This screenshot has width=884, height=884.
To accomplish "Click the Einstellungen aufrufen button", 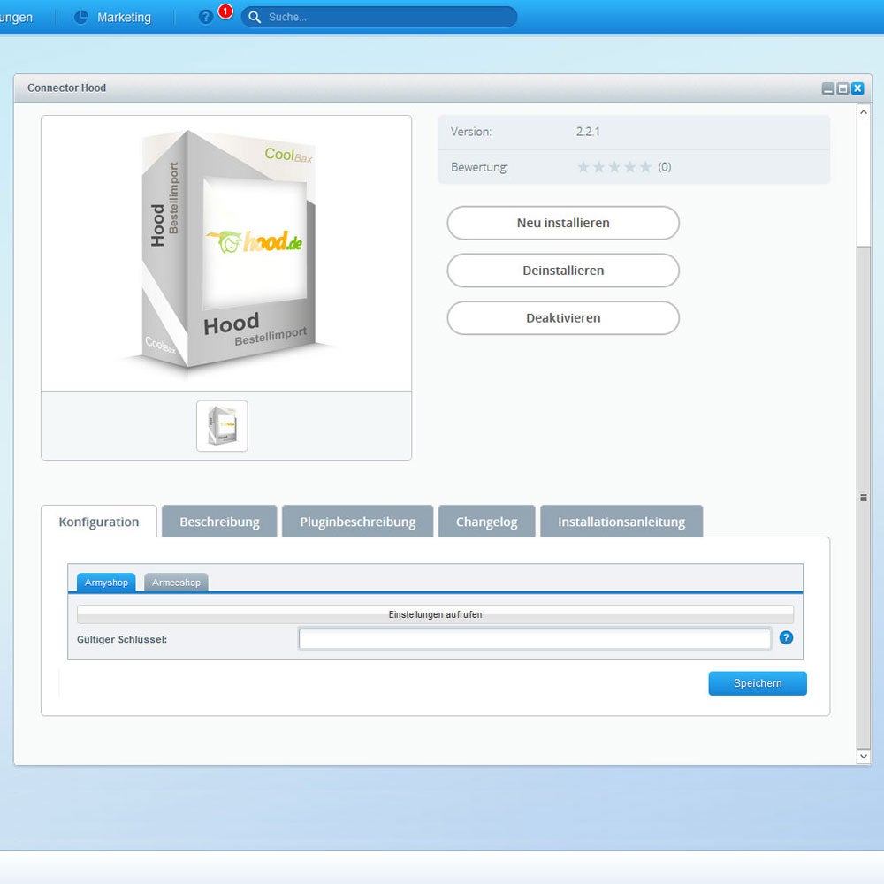I will point(435,614).
